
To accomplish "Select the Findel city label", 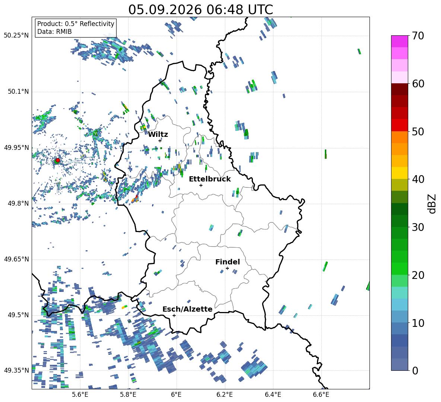I will pos(228,262).
